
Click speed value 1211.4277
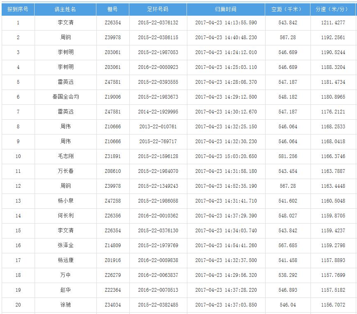pyautogui.click(x=333, y=23)
